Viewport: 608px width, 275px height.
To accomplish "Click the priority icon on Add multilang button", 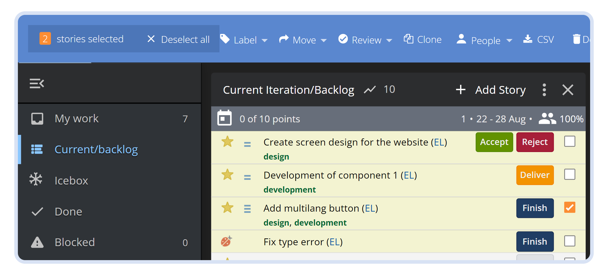I will click(x=247, y=209).
